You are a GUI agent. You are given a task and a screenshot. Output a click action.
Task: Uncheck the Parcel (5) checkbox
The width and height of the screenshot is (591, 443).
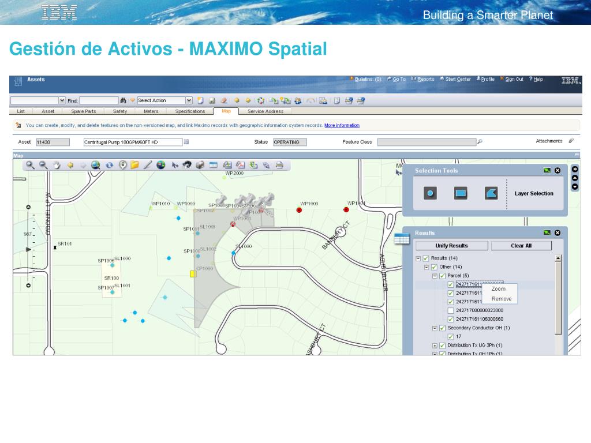(443, 276)
